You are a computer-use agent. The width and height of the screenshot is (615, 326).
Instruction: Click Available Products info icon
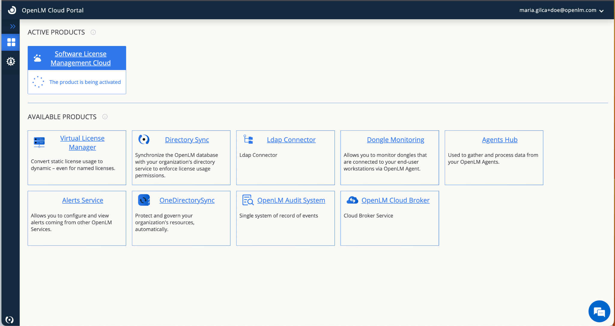point(105,117)
